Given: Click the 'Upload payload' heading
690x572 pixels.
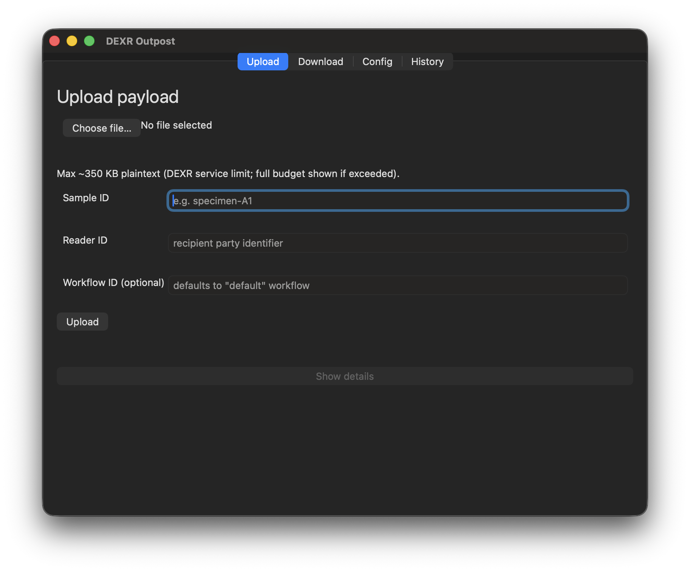Looking at the screenshot, I should click(x=118, y=97).
